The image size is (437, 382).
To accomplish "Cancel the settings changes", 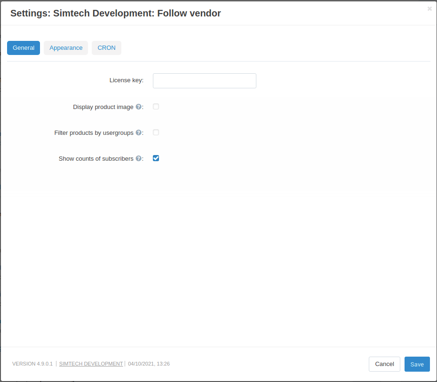I will pyautogui.click(x=384, y=364).
